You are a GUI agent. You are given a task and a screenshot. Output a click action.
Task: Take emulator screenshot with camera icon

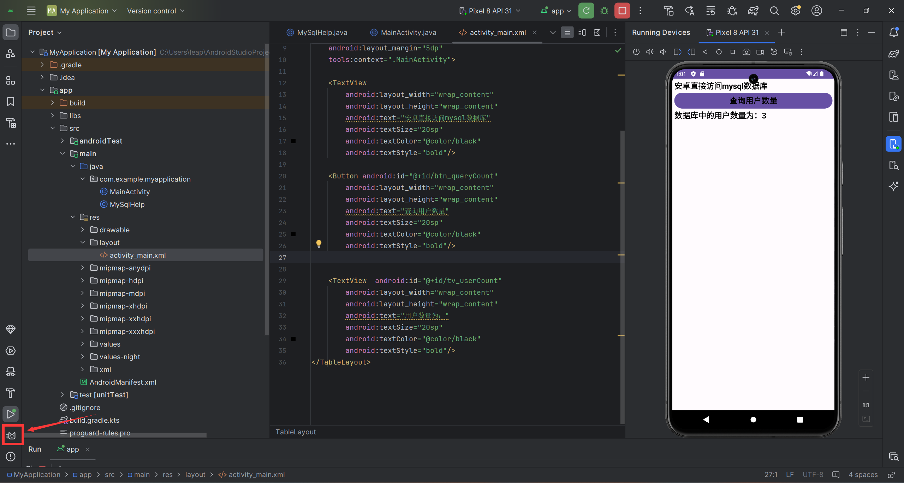pos(746,52)
